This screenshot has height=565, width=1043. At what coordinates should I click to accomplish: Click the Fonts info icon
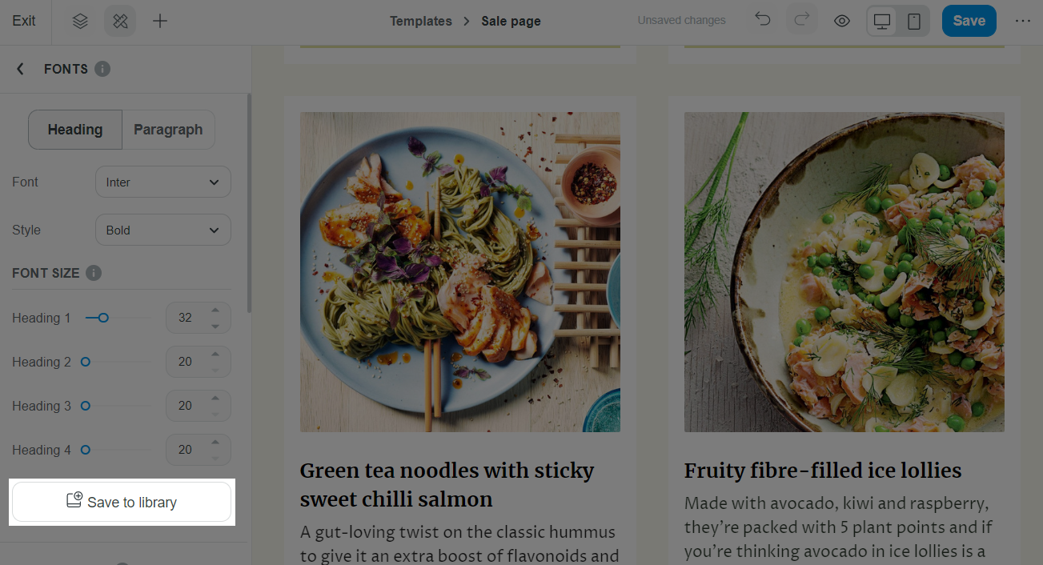pyautogui.click(x=102, y=69)
